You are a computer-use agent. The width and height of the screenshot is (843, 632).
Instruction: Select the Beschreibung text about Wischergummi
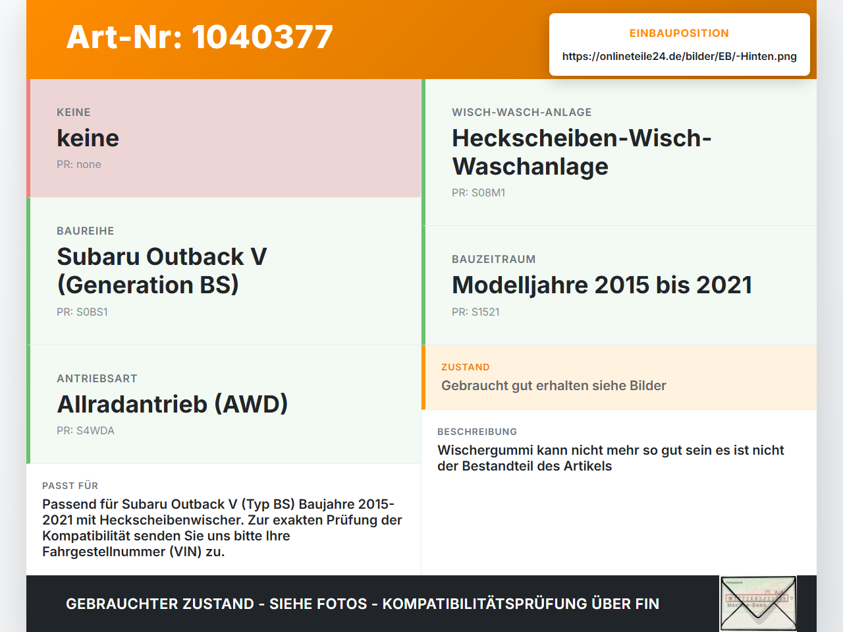point(611,458)
